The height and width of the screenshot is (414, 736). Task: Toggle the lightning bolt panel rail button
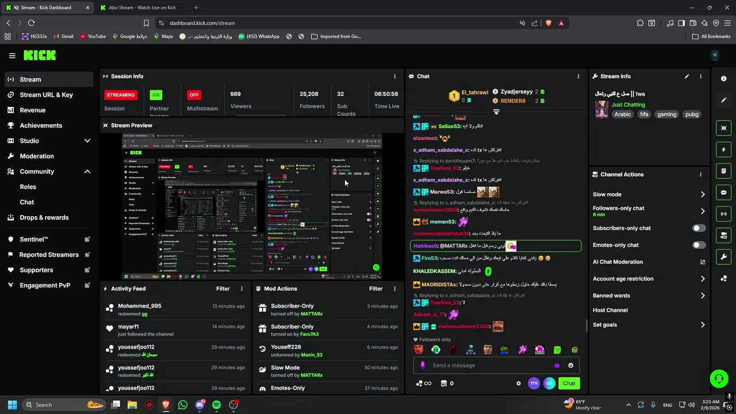(x=723, y=150)
